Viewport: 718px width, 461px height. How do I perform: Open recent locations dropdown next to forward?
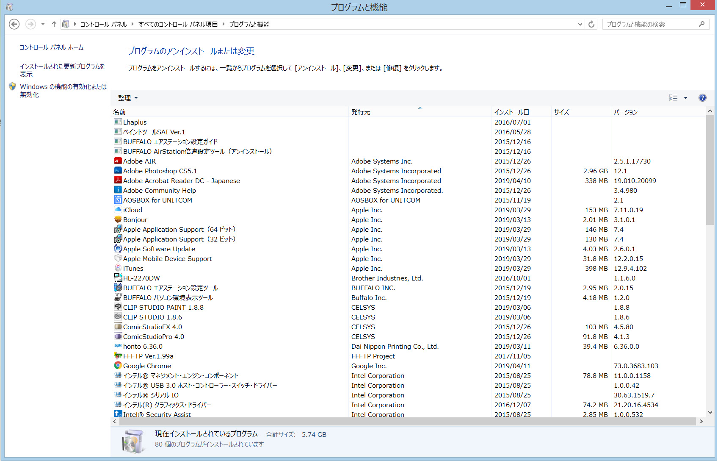pos(43,24)
